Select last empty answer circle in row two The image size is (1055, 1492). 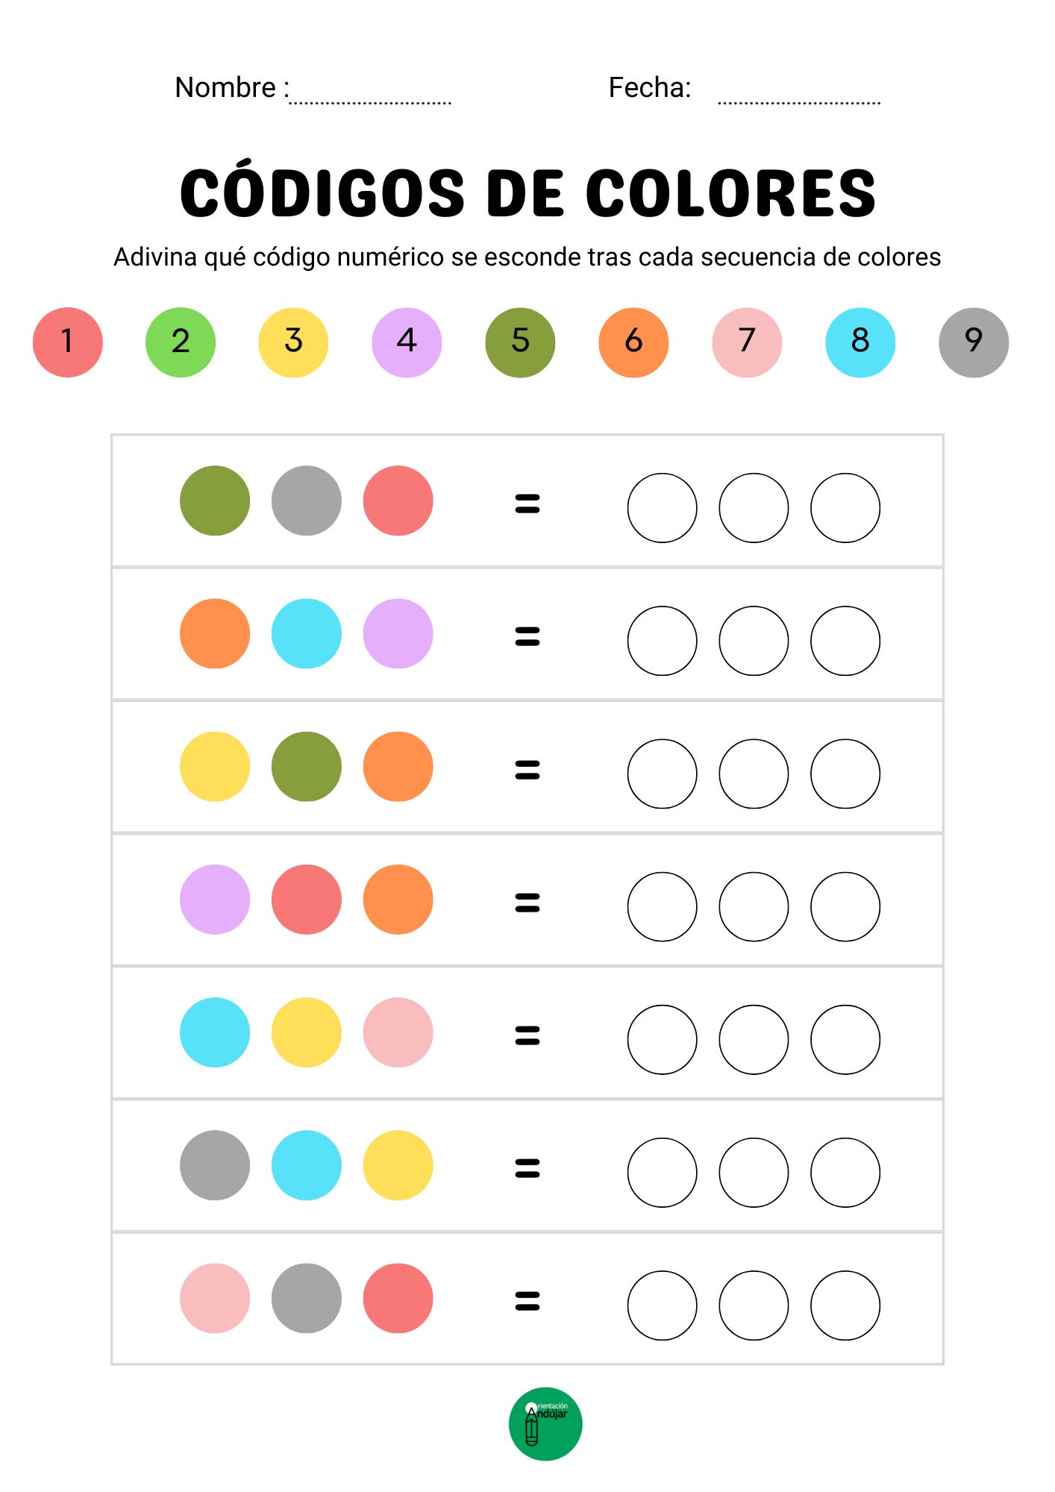click(845, 641)
